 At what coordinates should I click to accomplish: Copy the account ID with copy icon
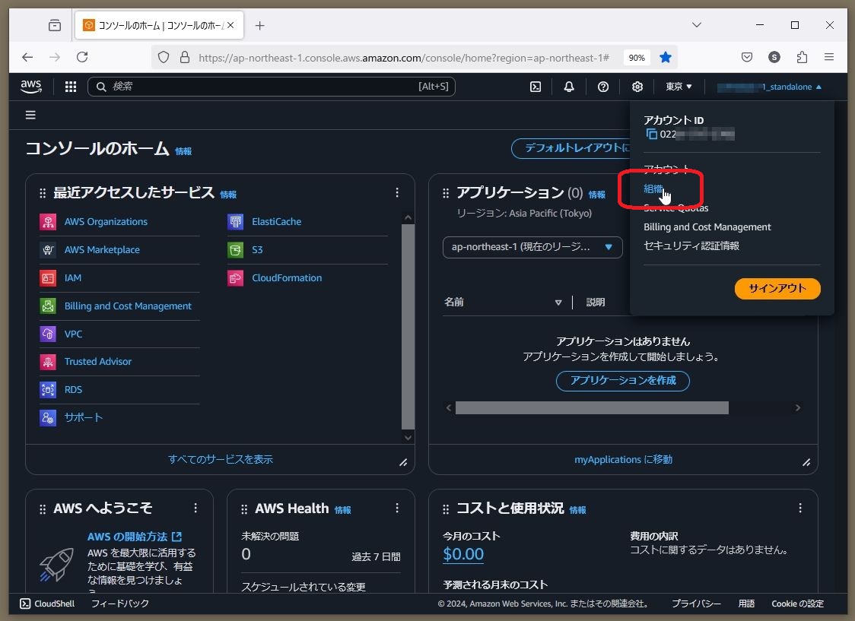[x=651, y=134]
